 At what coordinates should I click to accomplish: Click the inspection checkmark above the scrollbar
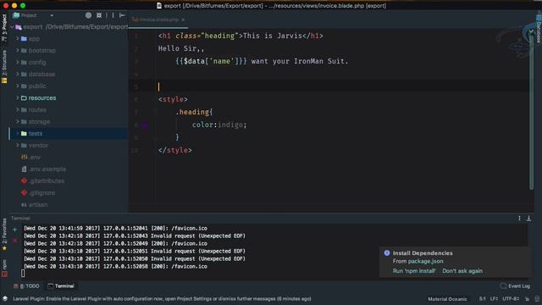(531, 31)
